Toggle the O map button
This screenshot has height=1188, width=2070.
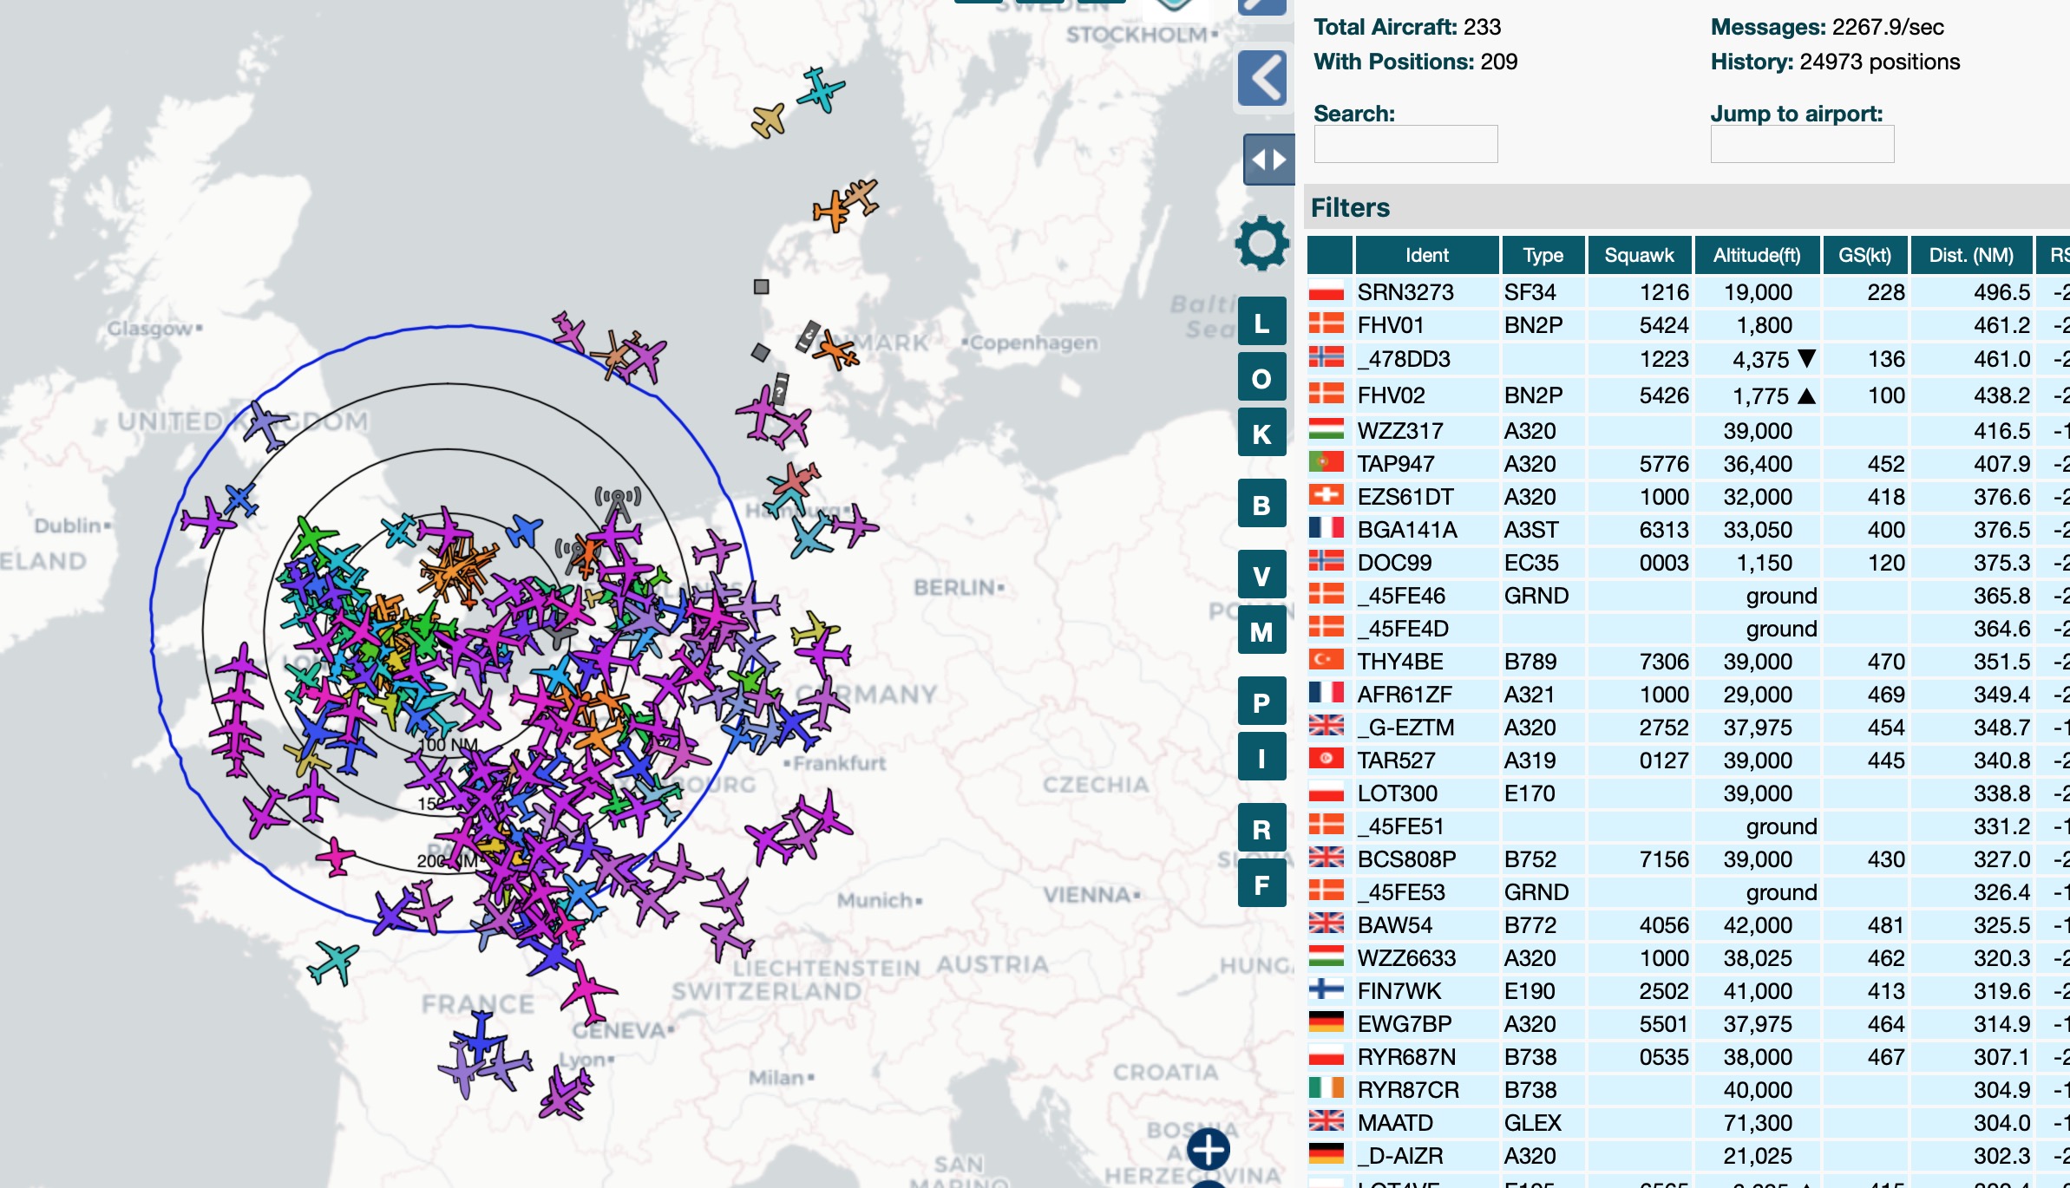point(1261,378)
